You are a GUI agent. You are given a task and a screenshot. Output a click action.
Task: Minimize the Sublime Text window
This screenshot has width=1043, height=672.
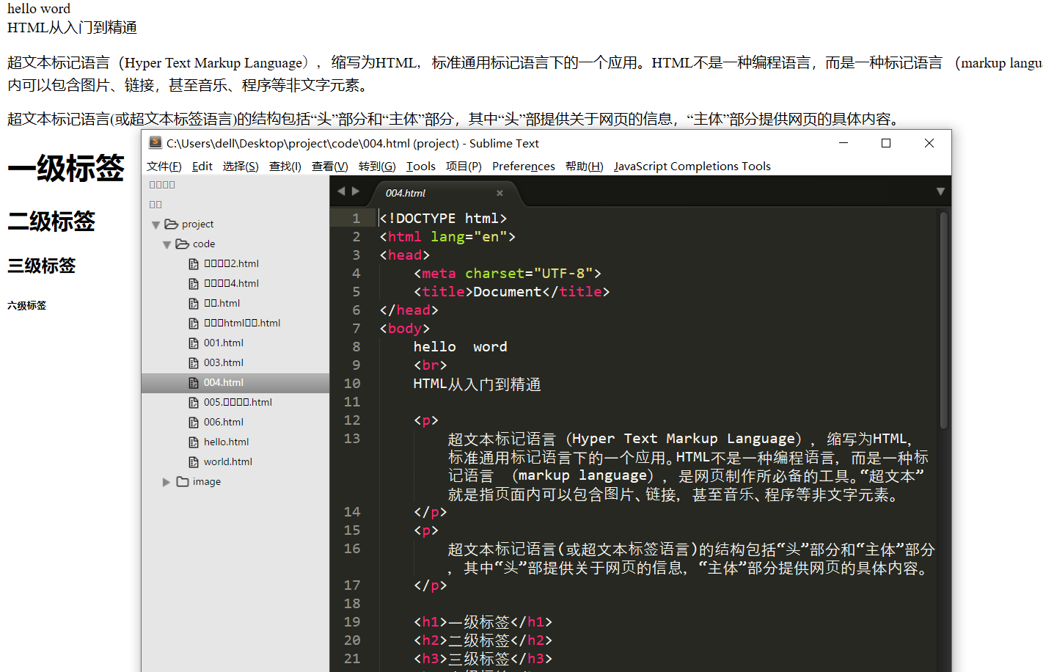click(x=843, y=143)
